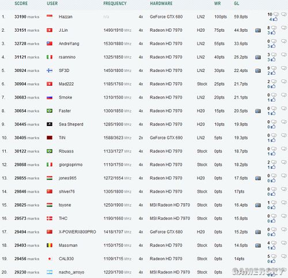Click the thumbs-up icon in Hazzan's row

(275, 19)
